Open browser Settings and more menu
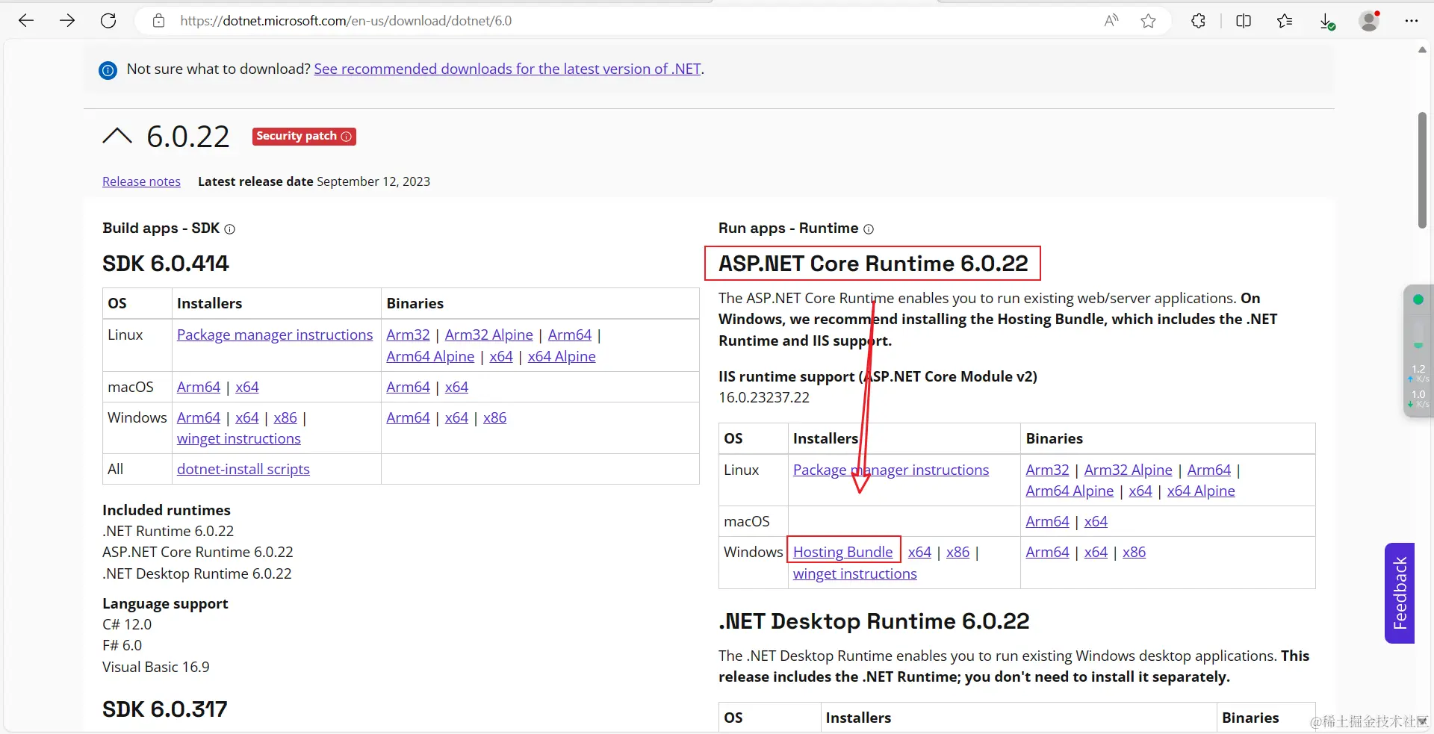The height and width of the screenshot is (734, 1434). (x=1411, y=21)
